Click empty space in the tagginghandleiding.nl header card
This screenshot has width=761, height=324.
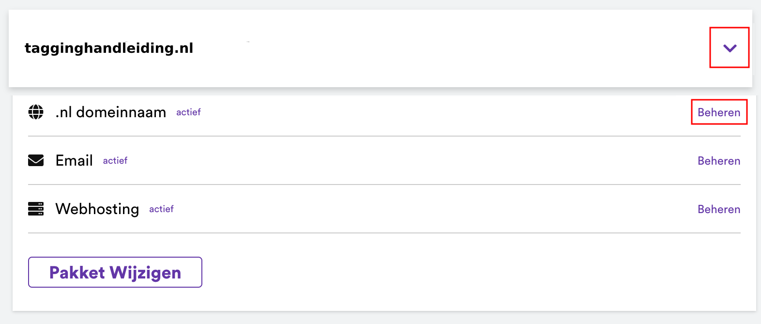click(x=436, y=48)
